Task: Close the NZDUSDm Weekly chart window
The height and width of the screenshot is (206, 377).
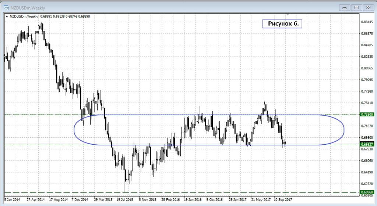Action: [x=368, y=7]
